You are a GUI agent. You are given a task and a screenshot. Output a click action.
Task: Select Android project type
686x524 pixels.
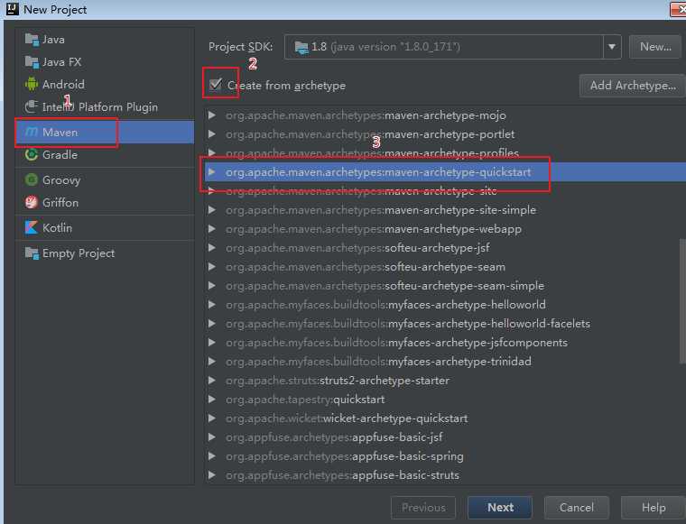coord(105,85)
